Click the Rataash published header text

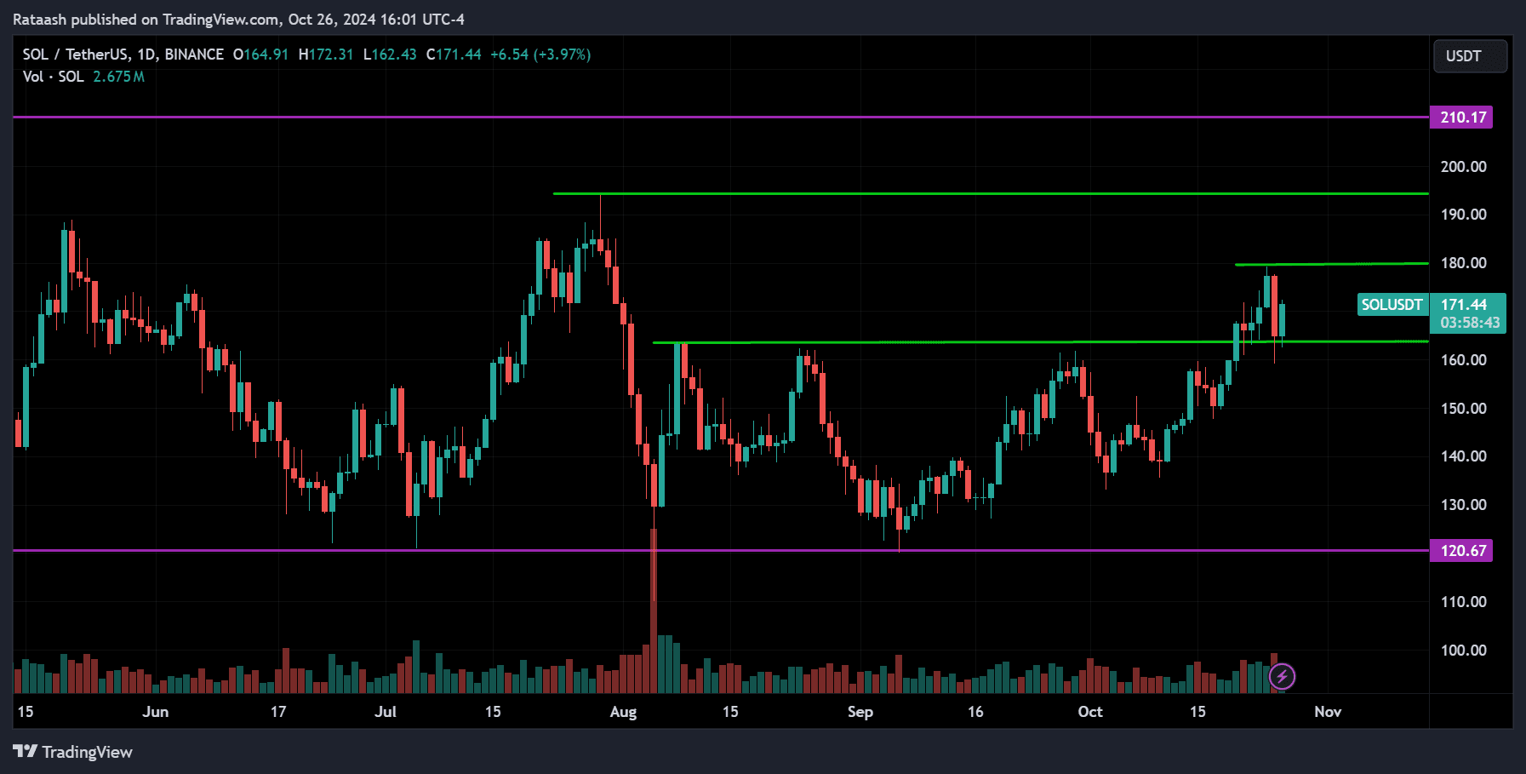238,20
